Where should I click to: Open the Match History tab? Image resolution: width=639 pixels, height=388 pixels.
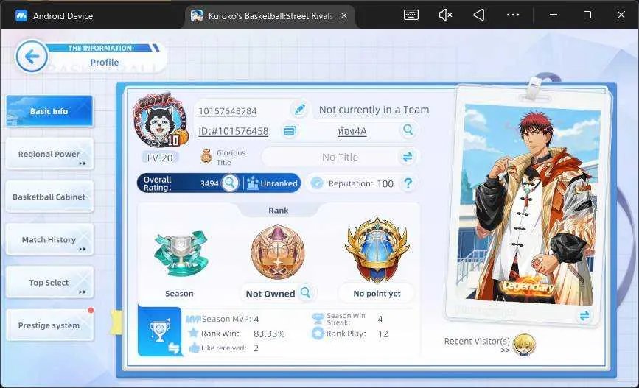click(x=49, y=240)
